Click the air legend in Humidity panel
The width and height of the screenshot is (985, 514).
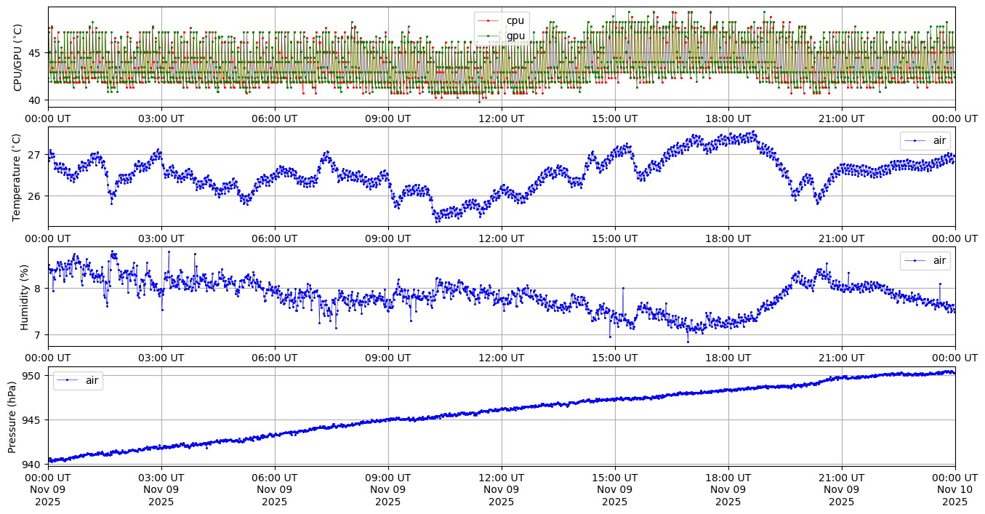(925, 260)
